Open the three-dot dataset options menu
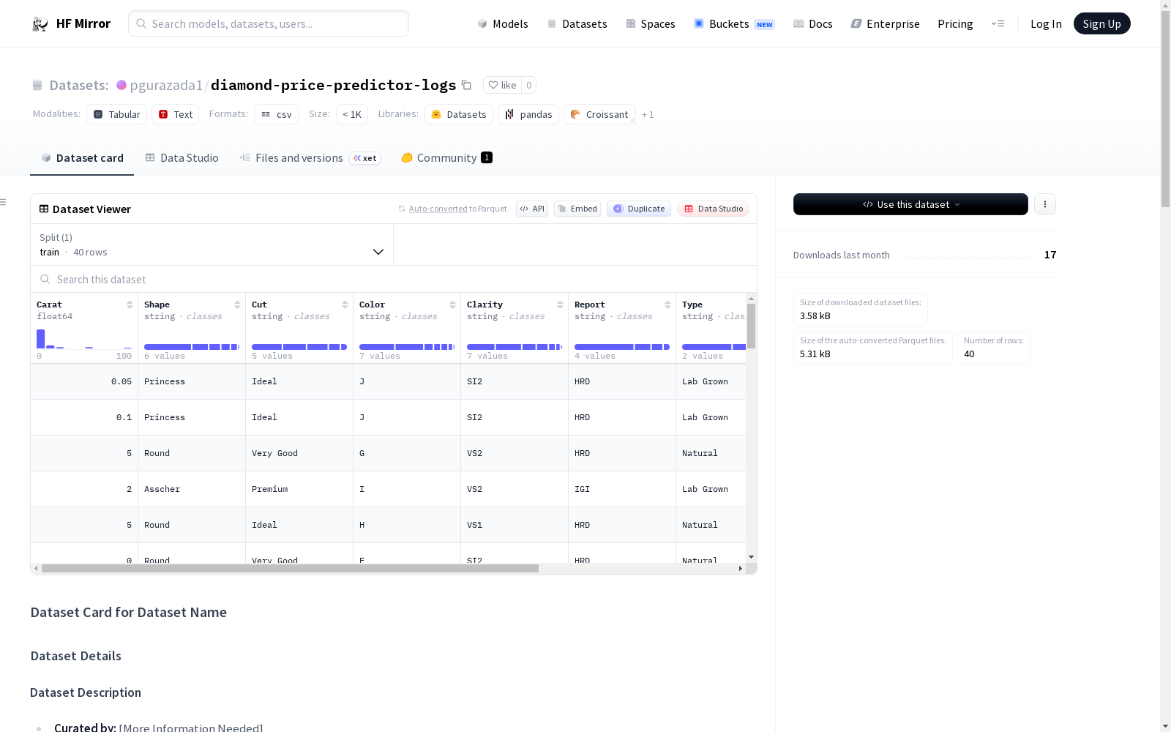This screenshot has width=1171, height=732. point(1045,204)
